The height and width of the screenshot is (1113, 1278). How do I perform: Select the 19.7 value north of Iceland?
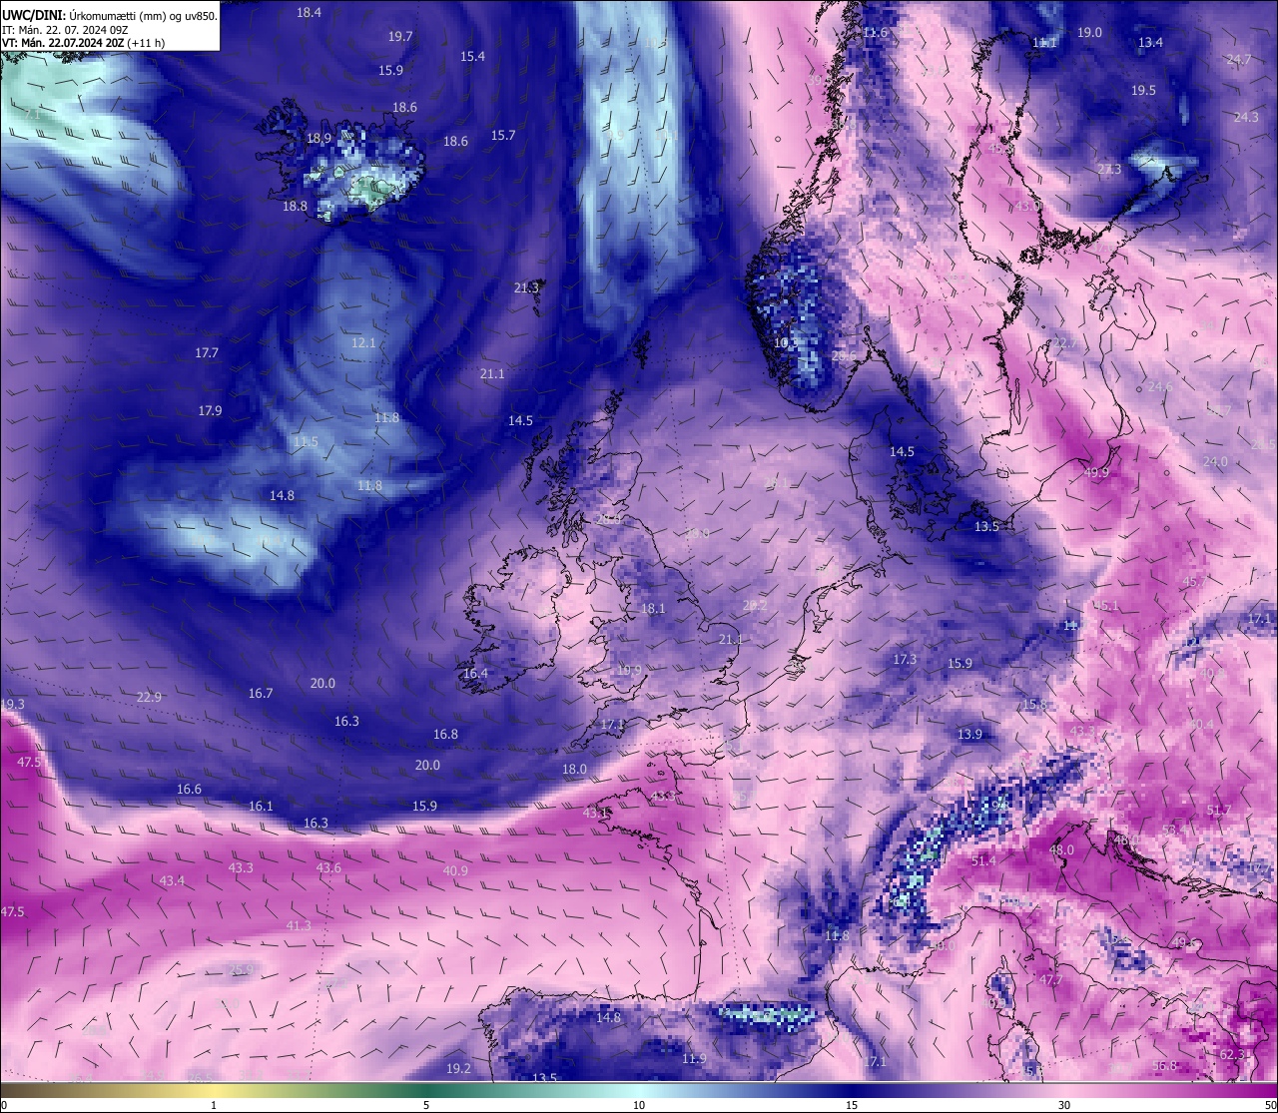click(x=400, y=36)
